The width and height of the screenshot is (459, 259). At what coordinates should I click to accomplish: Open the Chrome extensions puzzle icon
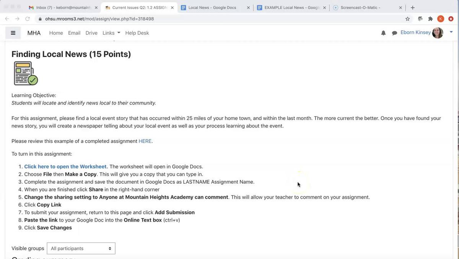coord(430,19)
